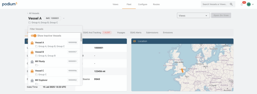The height and width of the screenshot is (94, 257).
Task: Switch to SSAS And Tracking tab
Action: coord(92,33)
